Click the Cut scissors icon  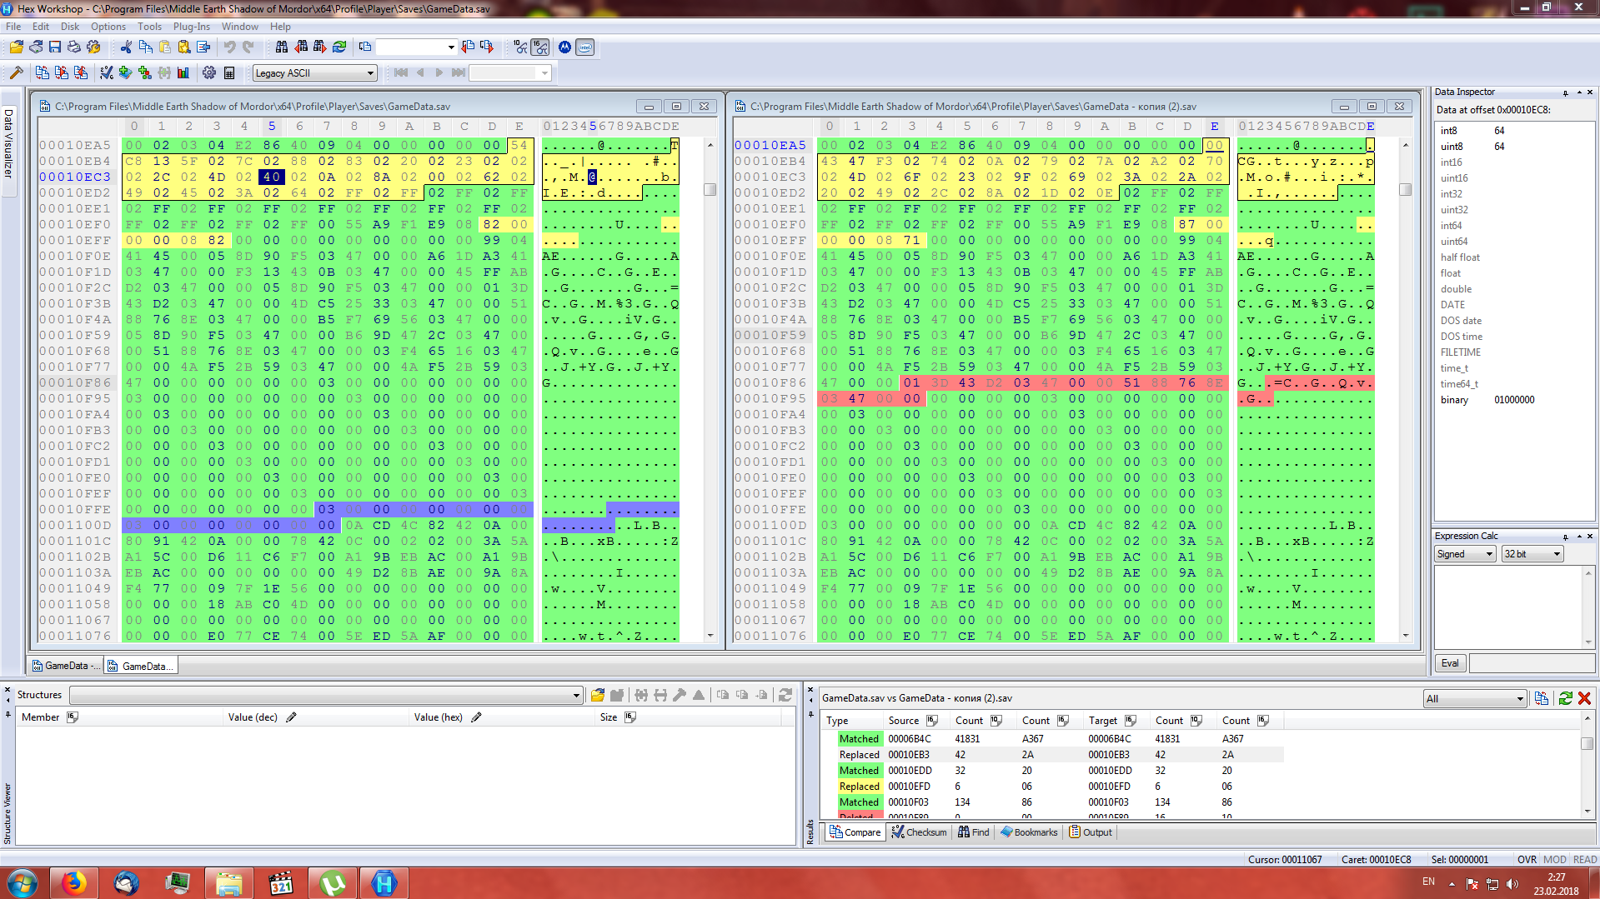[x=126, y=47]
